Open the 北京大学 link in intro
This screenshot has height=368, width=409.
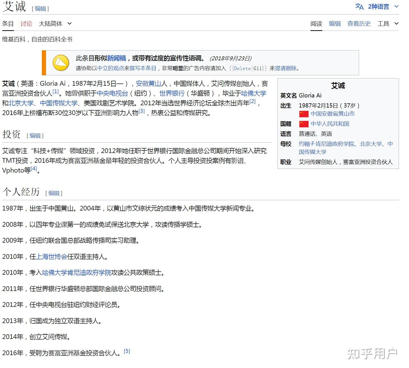[21, 103]
